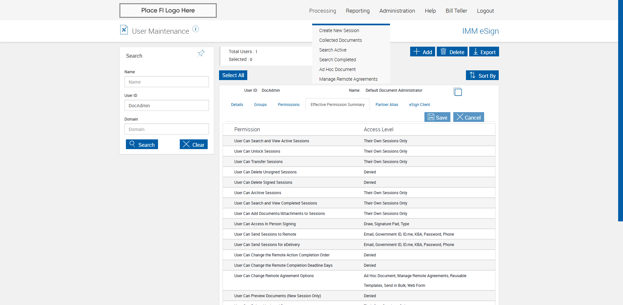The width and height of the screenshot is (623, 305).
Task: Click the User ID field containing DocAdmin
Action: click(x=166, y=105)
